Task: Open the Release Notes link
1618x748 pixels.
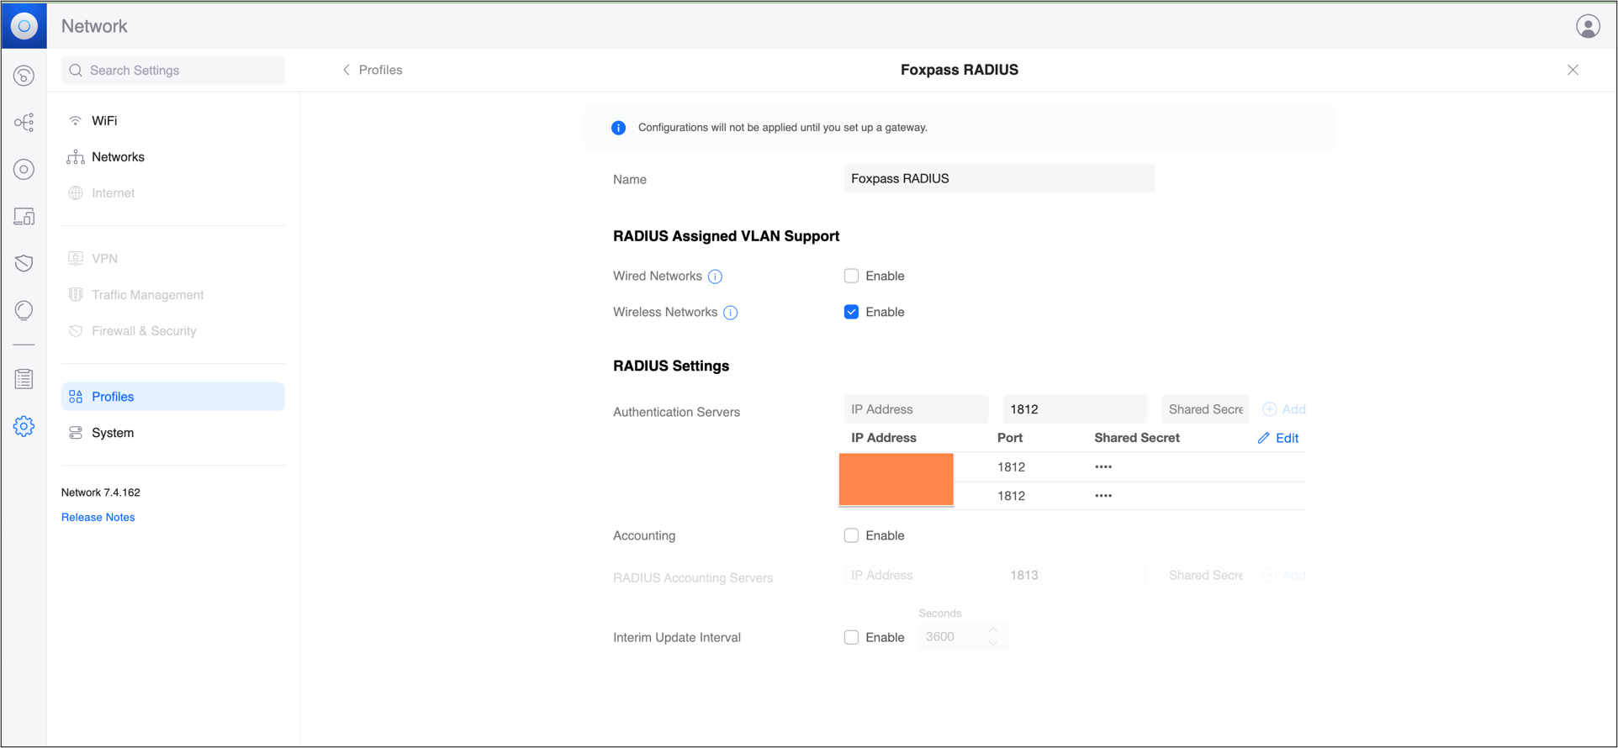Action: coord(98,518)
